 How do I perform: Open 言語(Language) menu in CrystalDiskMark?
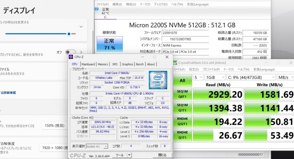(x=264, y=69)
